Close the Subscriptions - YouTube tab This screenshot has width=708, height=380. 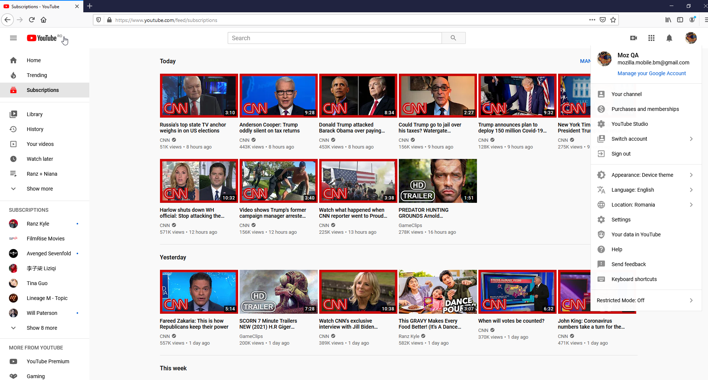pos(77,6)
